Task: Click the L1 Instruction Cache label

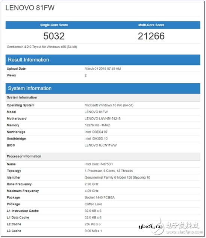Action: coord(23,211)
